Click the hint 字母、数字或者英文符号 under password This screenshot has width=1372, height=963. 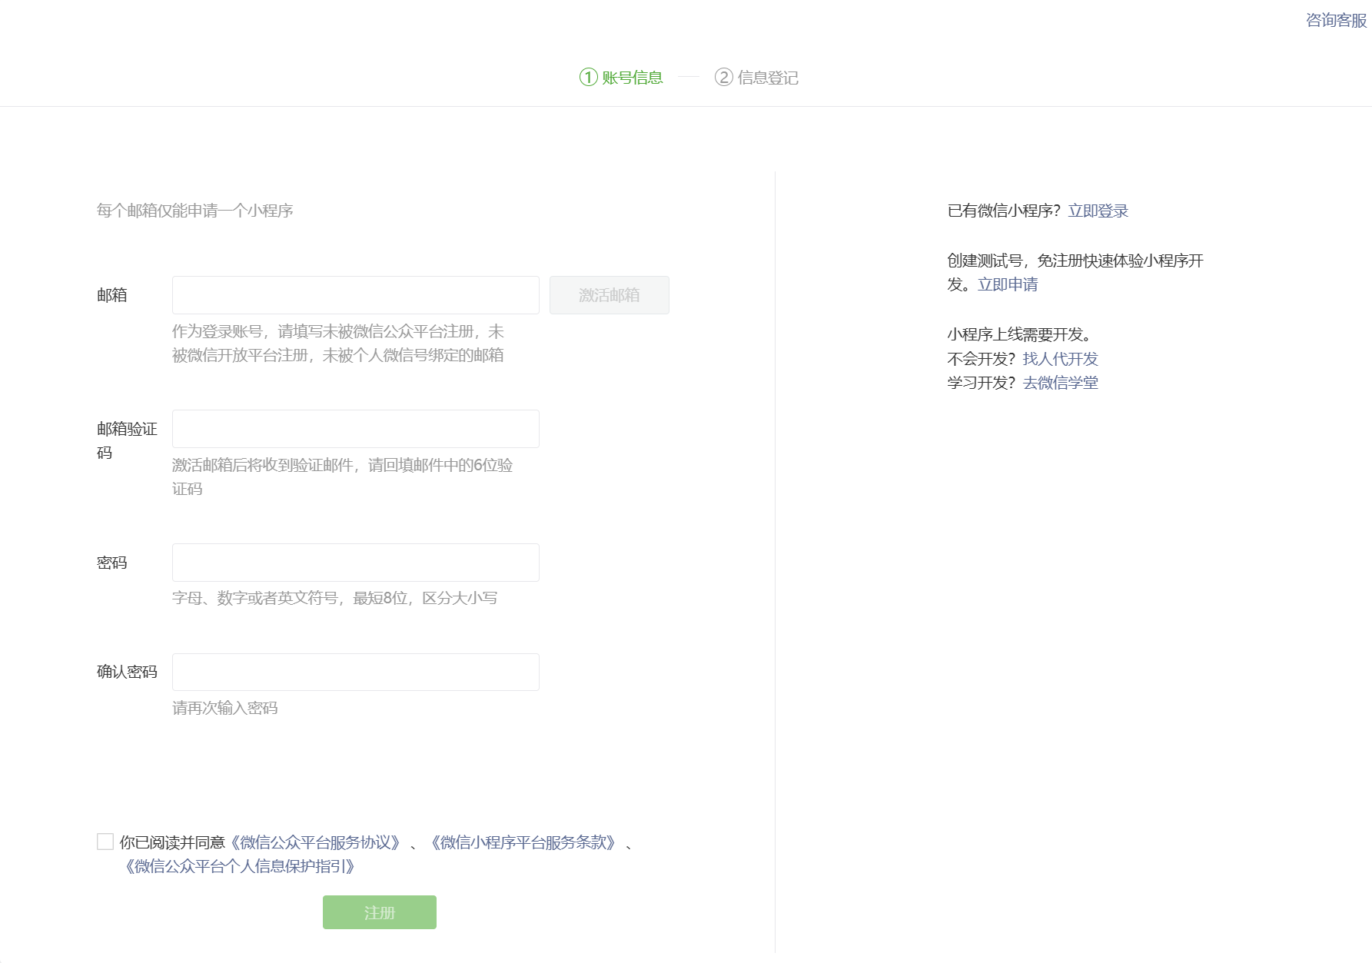coord(335,598)
